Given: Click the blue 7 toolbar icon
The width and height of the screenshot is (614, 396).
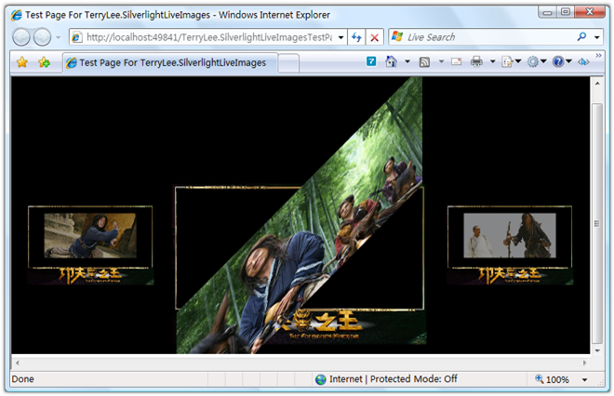Looking at the screenshot, I should point(371,61).
